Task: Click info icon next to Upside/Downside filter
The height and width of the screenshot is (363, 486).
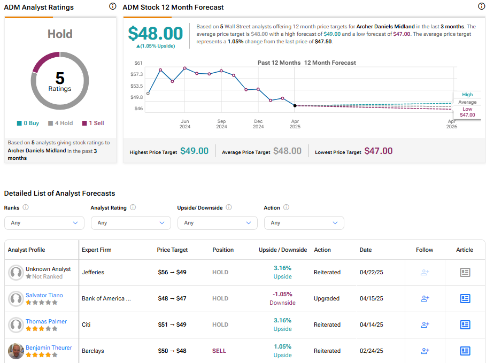Action: [x=229, y=207]
